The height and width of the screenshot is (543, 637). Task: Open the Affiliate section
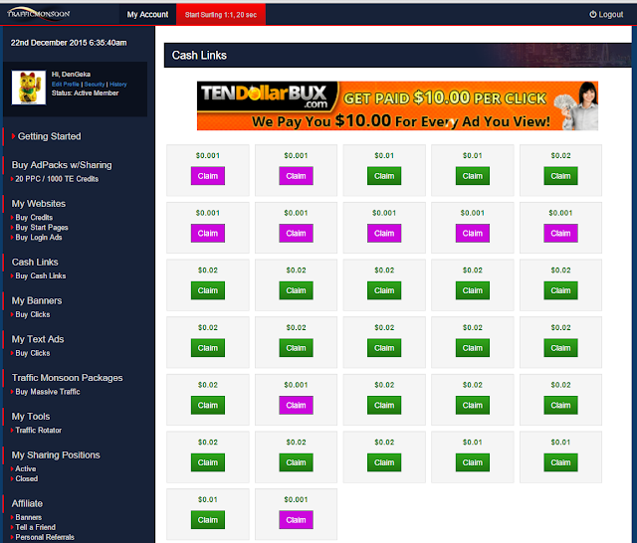coord(27,503)
